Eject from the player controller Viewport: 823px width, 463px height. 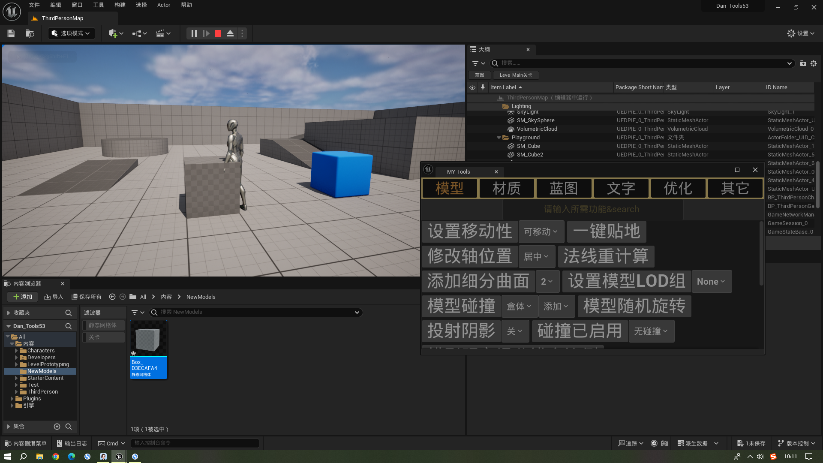[230, 33]
